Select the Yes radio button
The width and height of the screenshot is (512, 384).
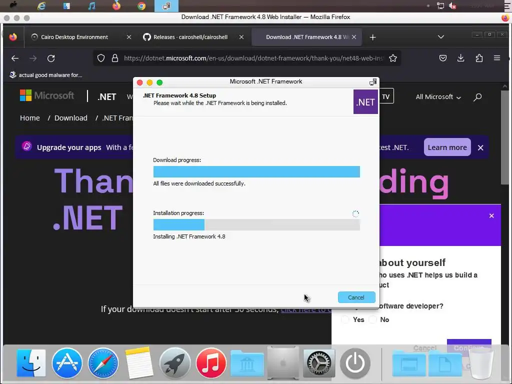click(x=345, y=319)
